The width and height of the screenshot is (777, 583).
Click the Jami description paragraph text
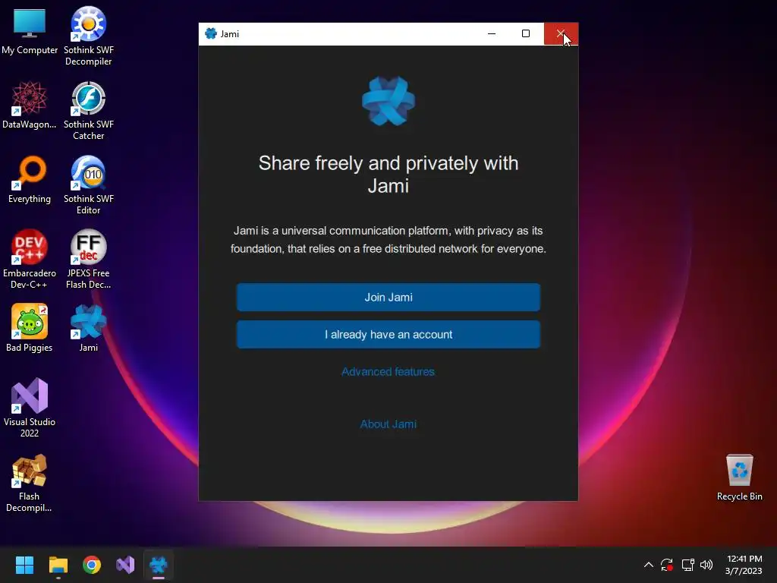388,240
